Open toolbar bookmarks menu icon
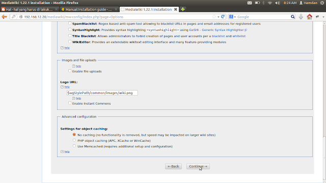 (x=317, y=17)
